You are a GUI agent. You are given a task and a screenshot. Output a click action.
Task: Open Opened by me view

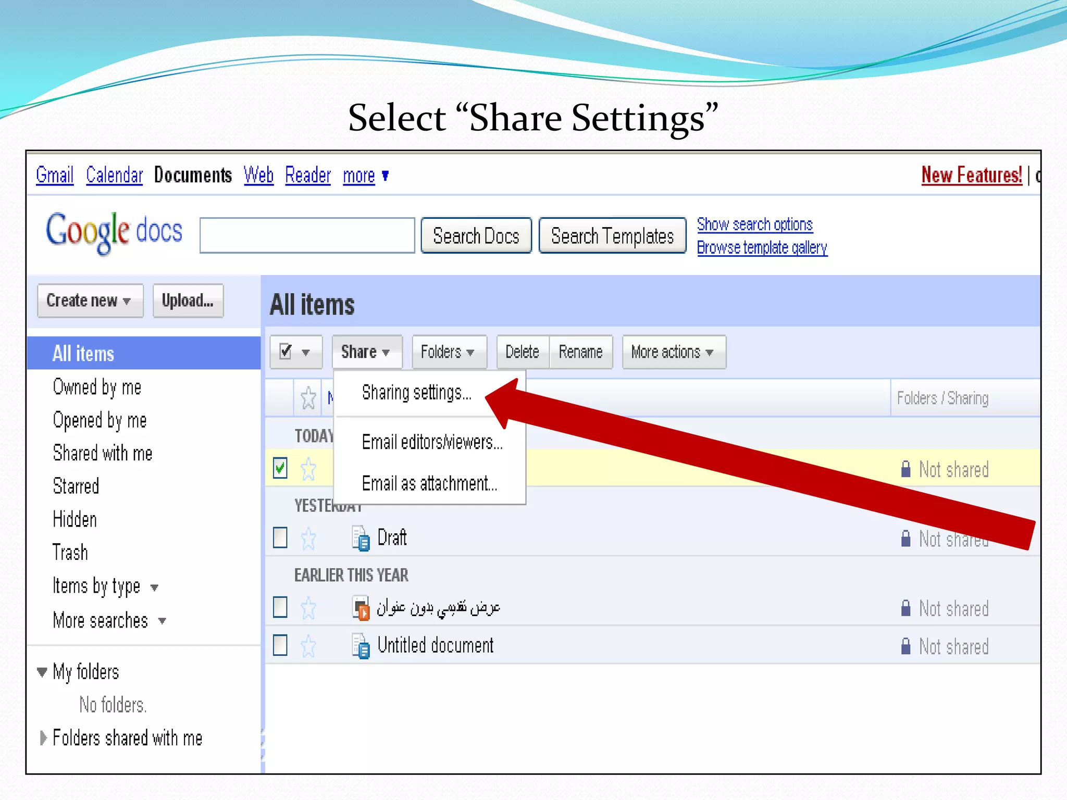[x=100, y=420]
